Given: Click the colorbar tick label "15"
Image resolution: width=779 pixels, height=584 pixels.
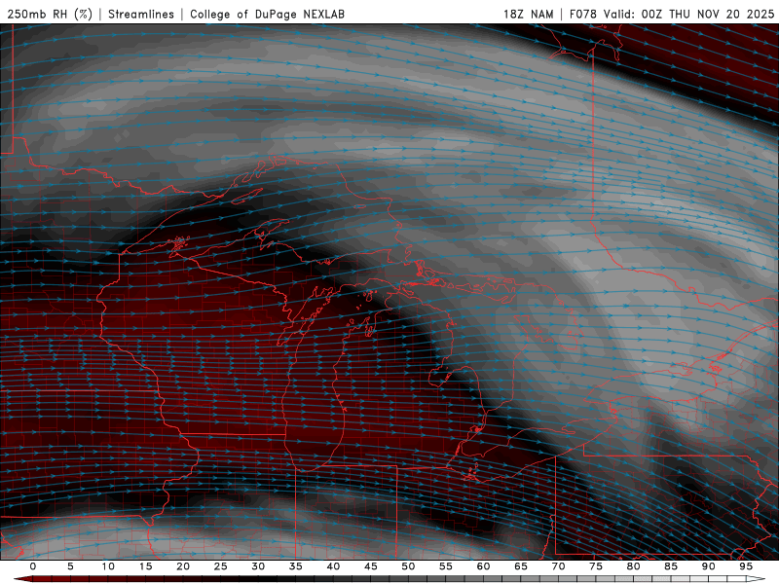Looking at the screenshot, I should tap(145, 566).
